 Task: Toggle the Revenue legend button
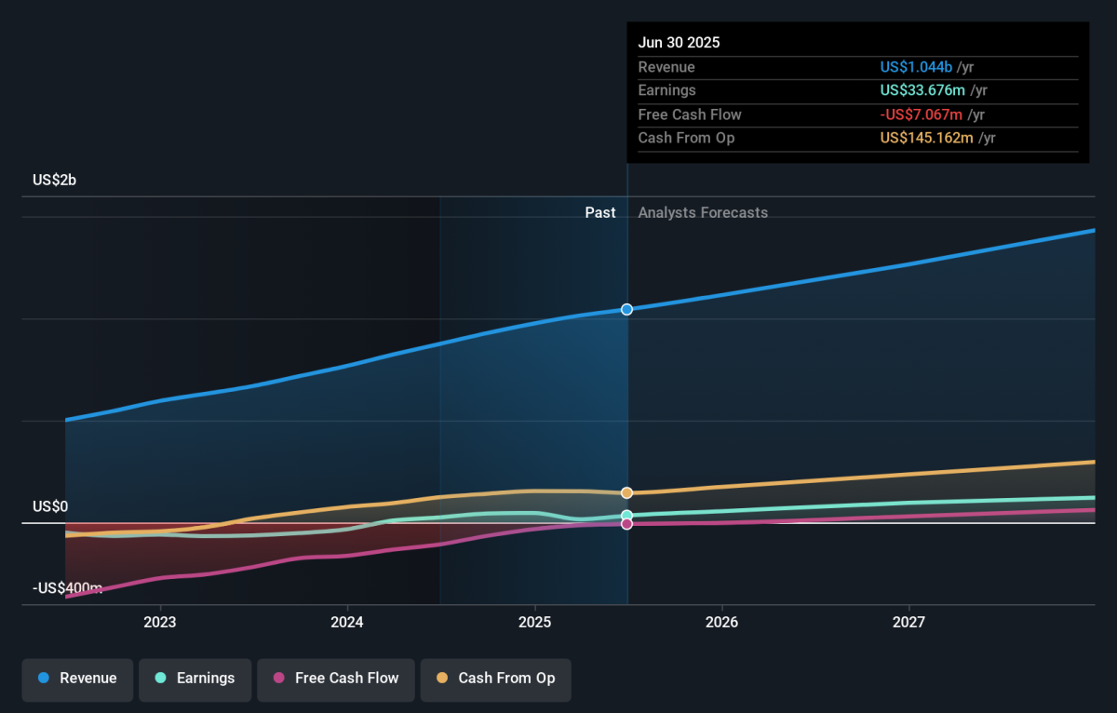click(x=78, y=679)
